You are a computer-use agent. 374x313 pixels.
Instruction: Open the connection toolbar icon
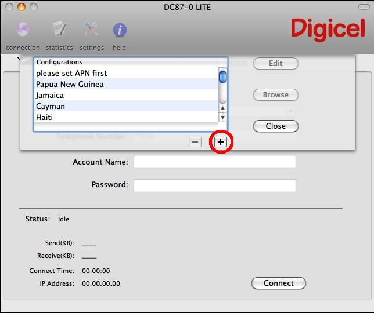point(23,30)
